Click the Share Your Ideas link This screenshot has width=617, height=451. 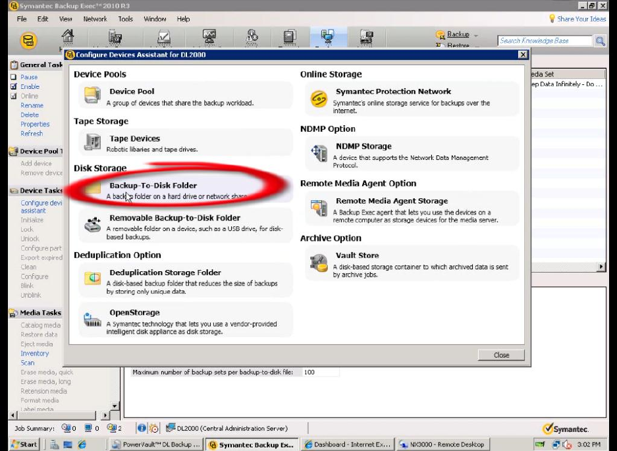coord(581,19)
